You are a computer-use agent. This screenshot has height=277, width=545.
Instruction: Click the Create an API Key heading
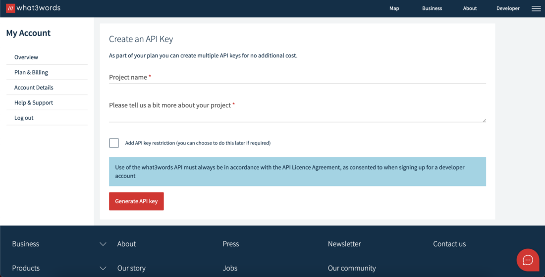(141, 39)
